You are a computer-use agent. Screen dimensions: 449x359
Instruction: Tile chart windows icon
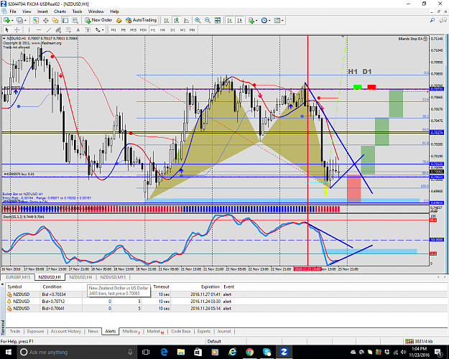[218, 20]
